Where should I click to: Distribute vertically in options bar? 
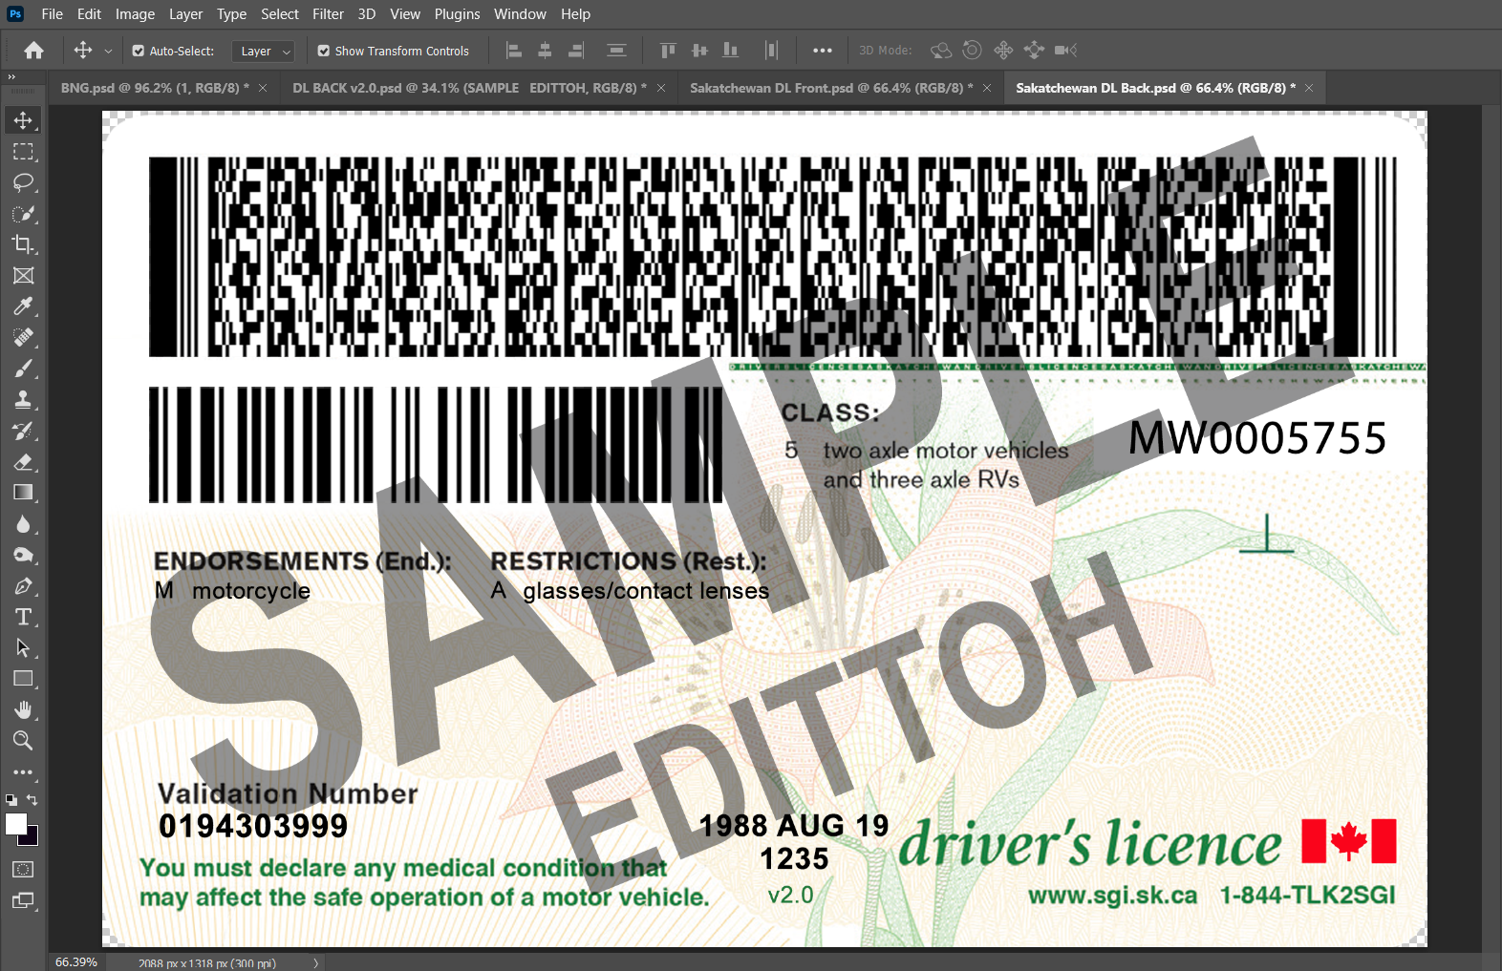617,51
